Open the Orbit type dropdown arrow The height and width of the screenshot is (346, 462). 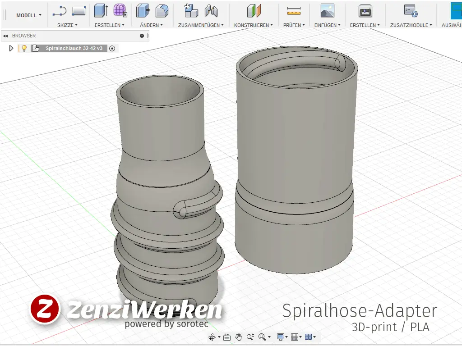pos(219,337)
